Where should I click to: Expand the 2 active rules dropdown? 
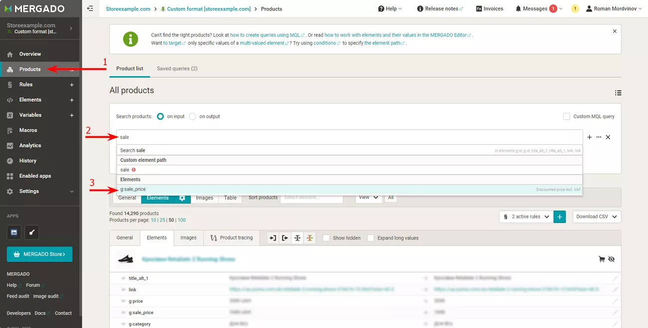click(526, 217)
